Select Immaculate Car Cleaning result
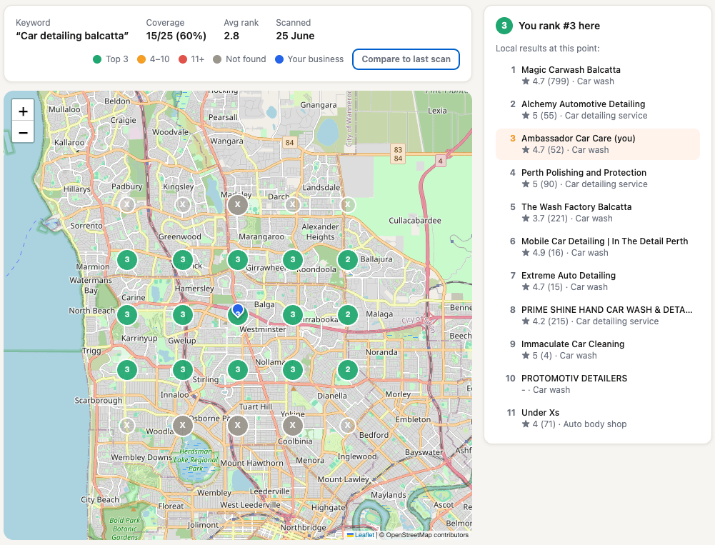The height and width of the screenshot is (545, 715). click(x=598, y=350)
